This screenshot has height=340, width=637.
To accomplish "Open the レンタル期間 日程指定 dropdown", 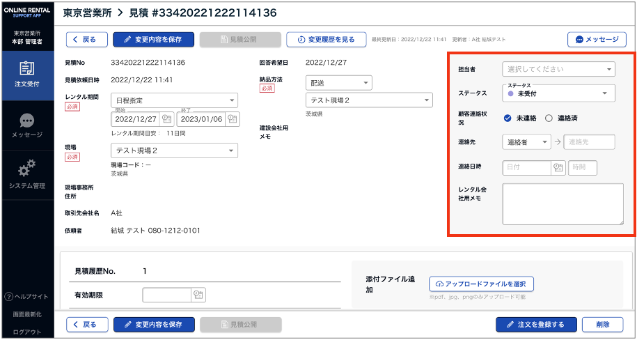I will tap(173, 100).
